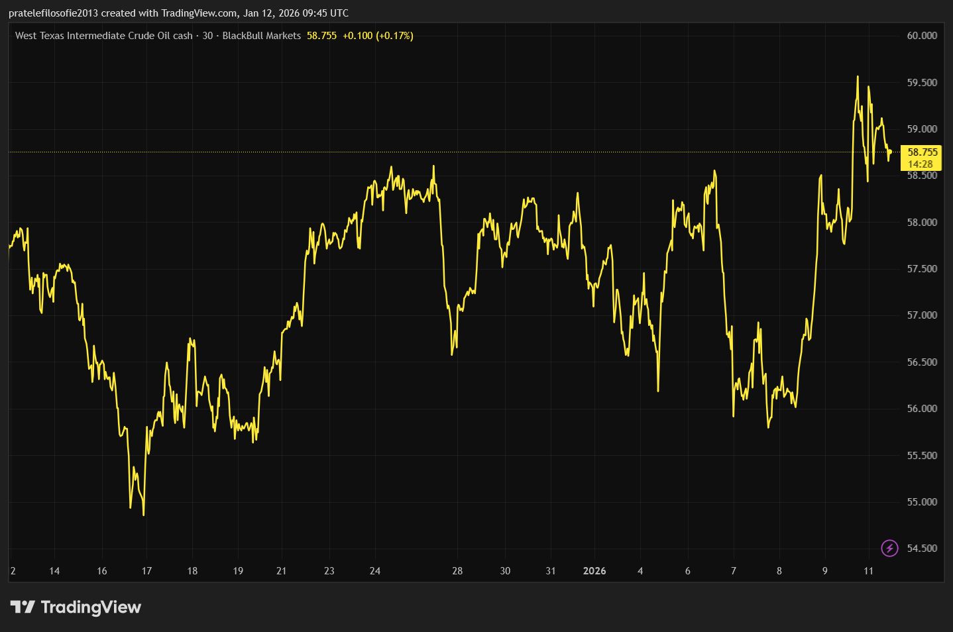
Task: Click date label 19 on time axis
Action: (x=238, y=571)
